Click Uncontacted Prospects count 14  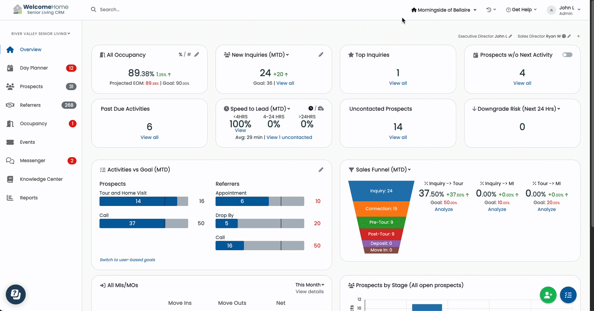click(398, 127)
